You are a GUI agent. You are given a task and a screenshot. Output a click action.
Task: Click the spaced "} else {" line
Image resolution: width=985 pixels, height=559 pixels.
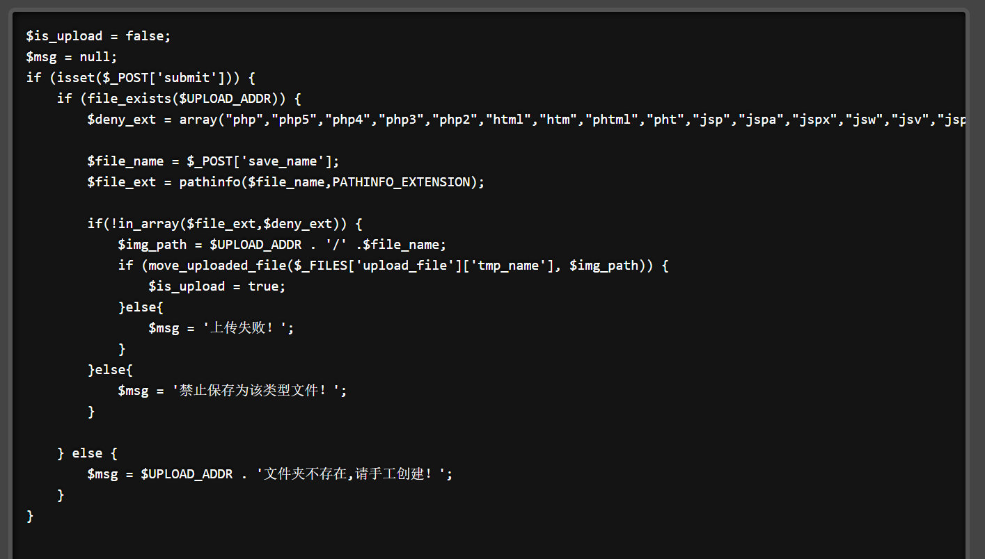point(87,453)
